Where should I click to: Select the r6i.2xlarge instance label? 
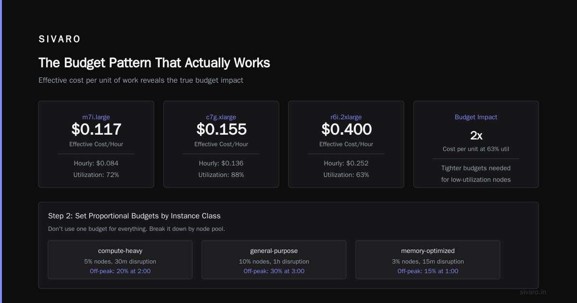tap(346, 117)
